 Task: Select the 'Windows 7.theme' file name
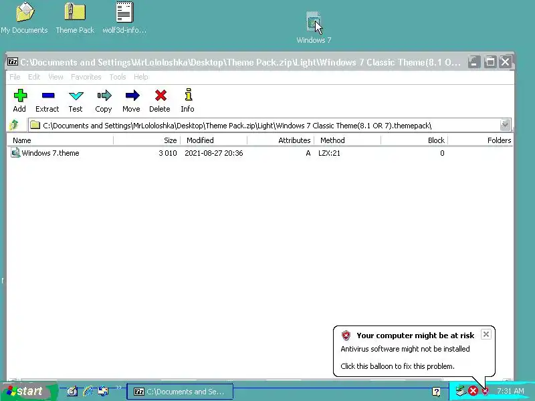pos(51,153)
